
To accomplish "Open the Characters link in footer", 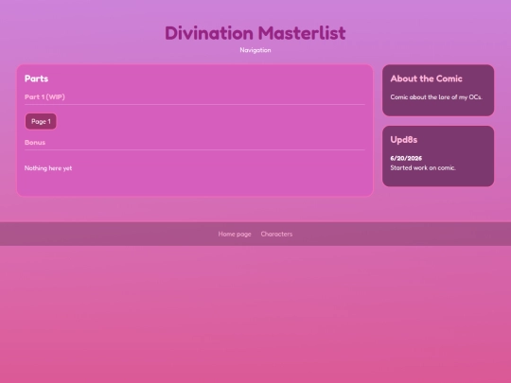I will point(276,235).
